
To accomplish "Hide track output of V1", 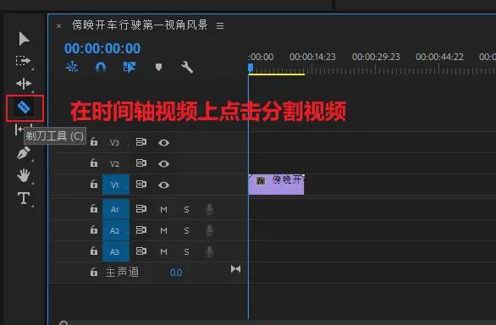I will 163,185.
